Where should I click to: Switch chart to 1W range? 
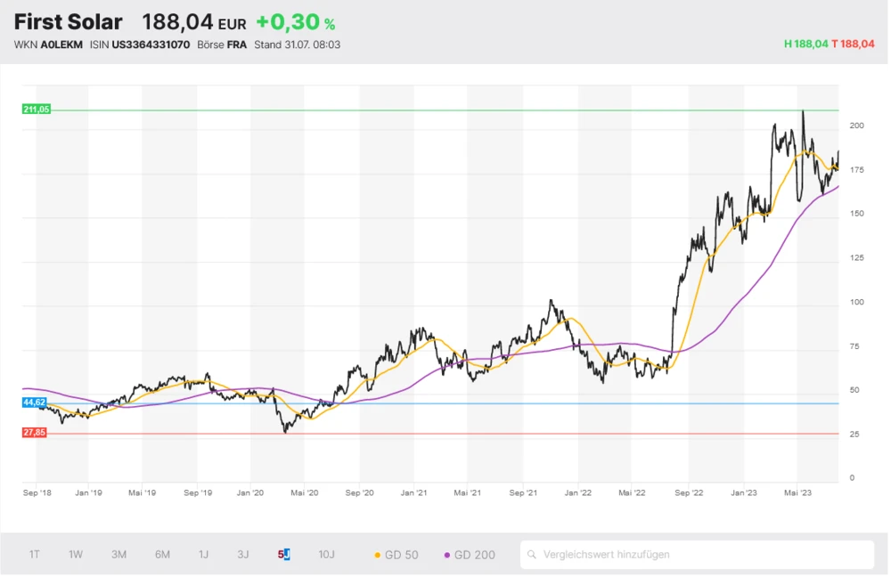tap(76, 555)
